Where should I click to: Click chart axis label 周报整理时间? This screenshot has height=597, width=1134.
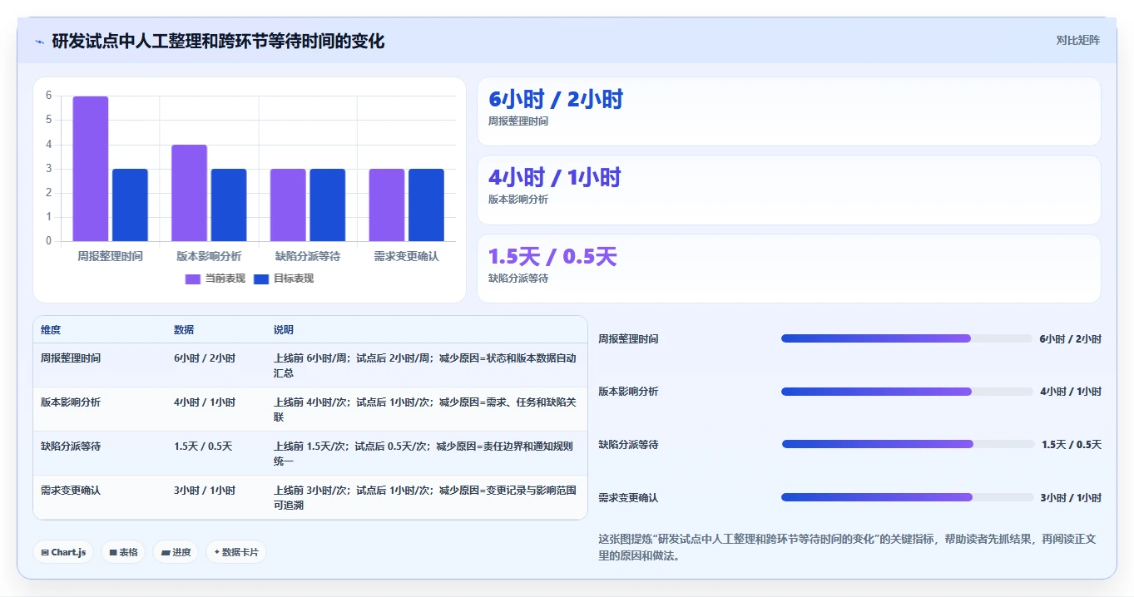[110, 257]
